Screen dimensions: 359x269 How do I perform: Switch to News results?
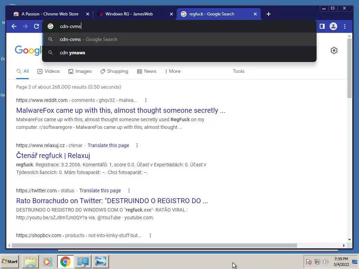click(x=147, y=71)
